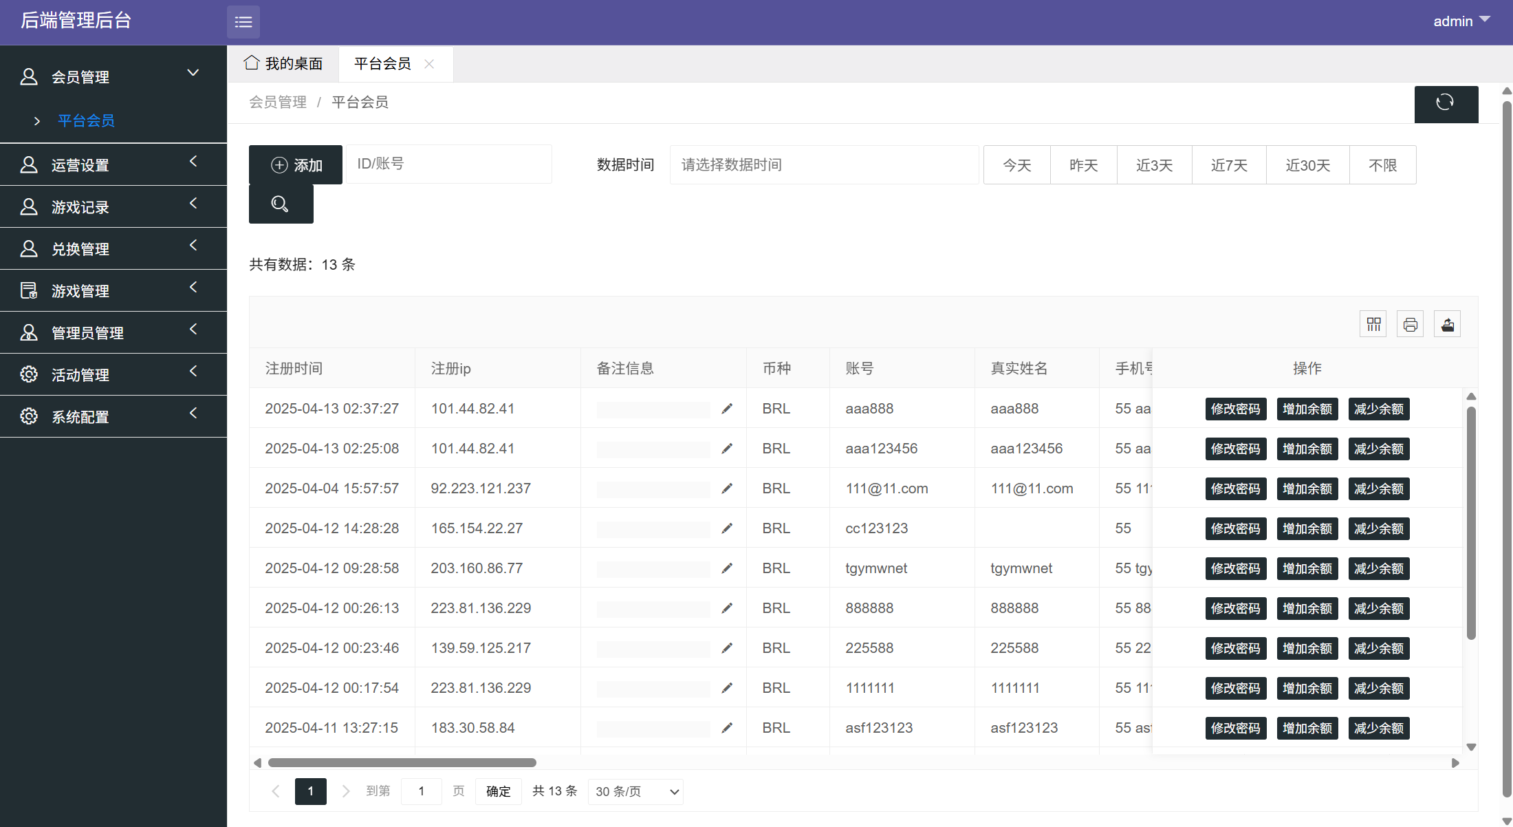Click the print table icon
Image resolution: width=1513 pixels, height=827 pixels.
(1410, 324)
